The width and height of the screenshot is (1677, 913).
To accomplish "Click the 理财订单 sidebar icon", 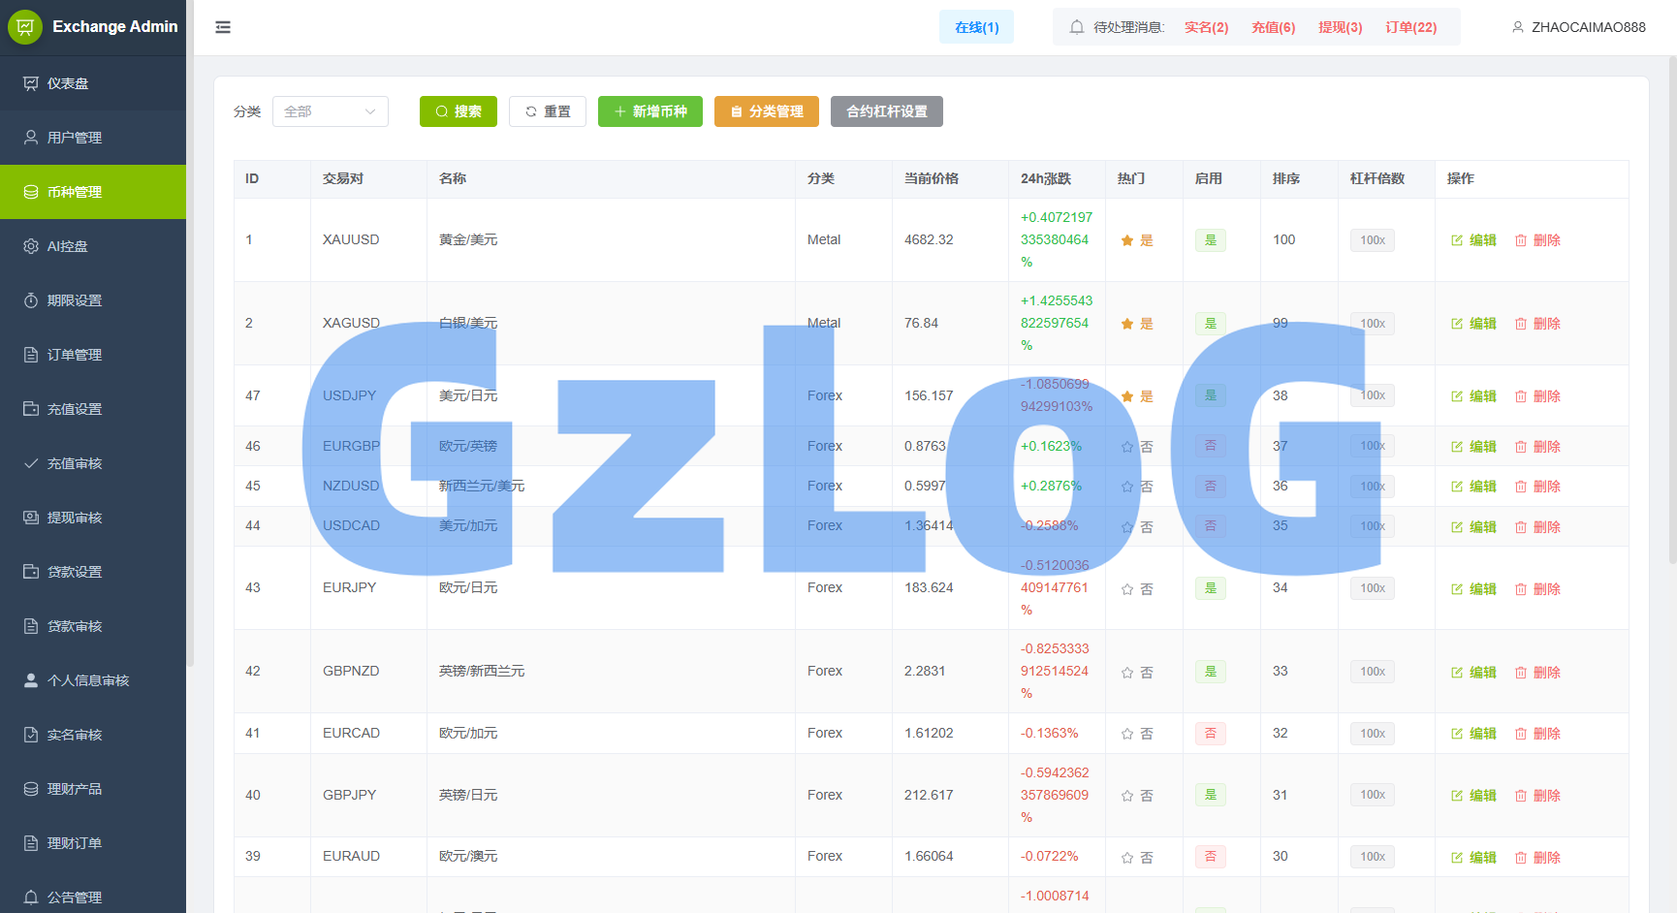I will tap(31, 843).
